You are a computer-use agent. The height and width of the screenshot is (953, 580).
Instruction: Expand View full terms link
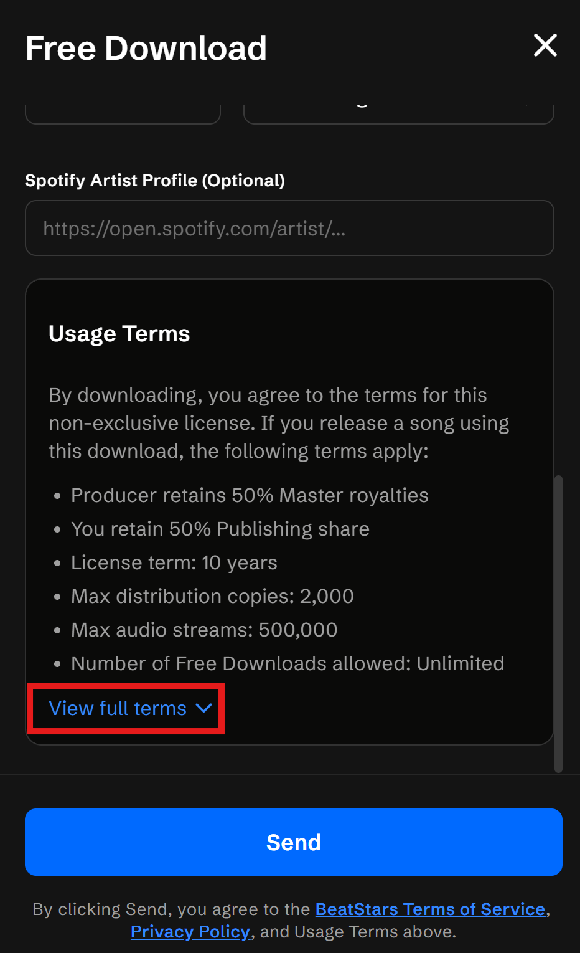coord(118,708)
